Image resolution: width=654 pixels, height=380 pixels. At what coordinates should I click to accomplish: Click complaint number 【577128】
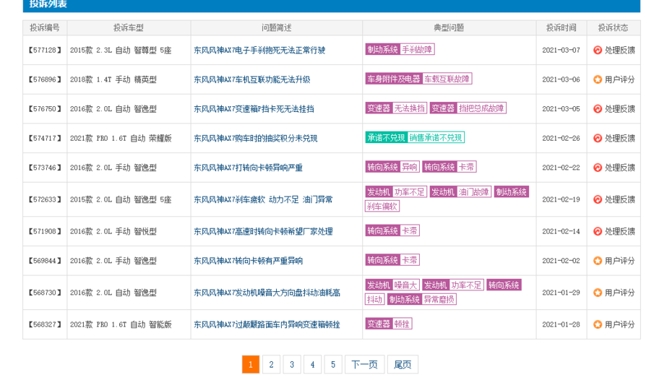pyautogui.click(x=45, y=50)
